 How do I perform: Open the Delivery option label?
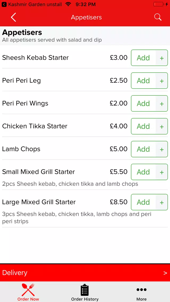coord(15,273)
